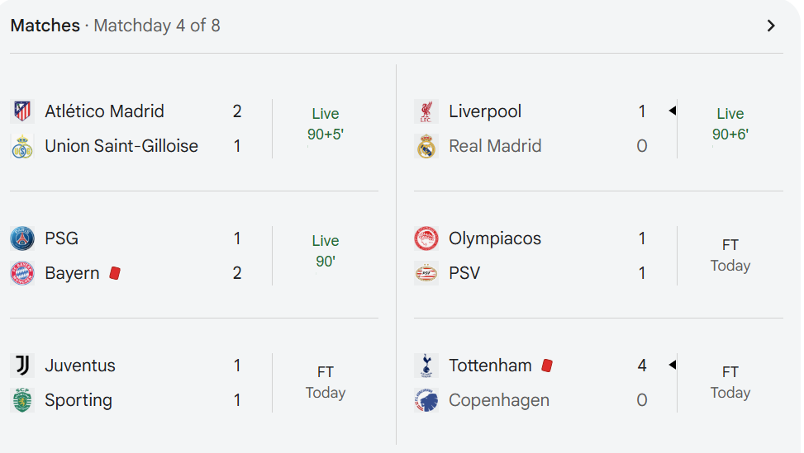Open the Matches heading link
The width and height of the screenshot is (804, 453).
tap(45, 26)
